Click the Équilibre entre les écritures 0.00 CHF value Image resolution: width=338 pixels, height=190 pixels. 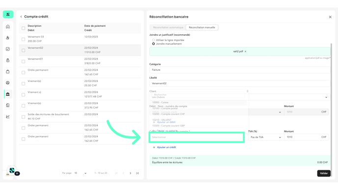(322, 163)
